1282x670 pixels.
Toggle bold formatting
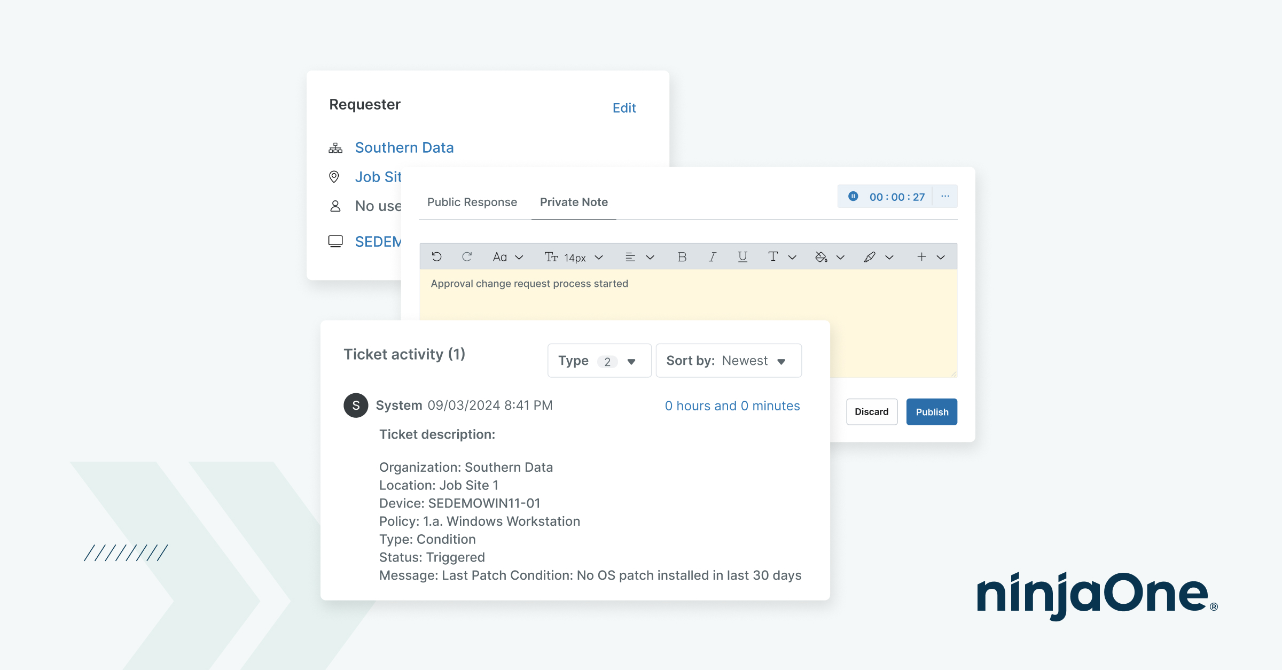click(682, 257)
